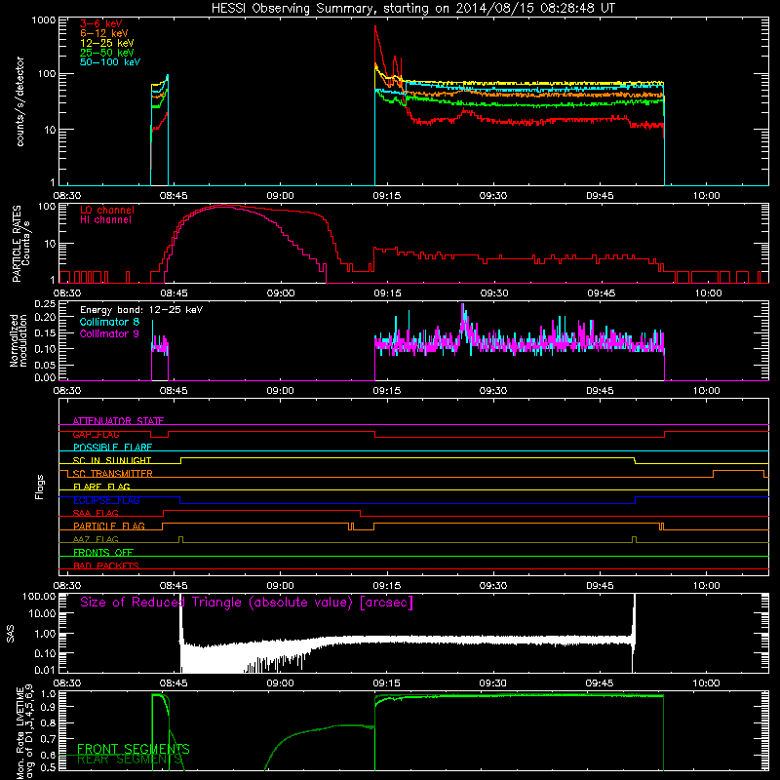
Task: Click the 0.9 tick on the livetime axis
Action: (x=48, y=708)
